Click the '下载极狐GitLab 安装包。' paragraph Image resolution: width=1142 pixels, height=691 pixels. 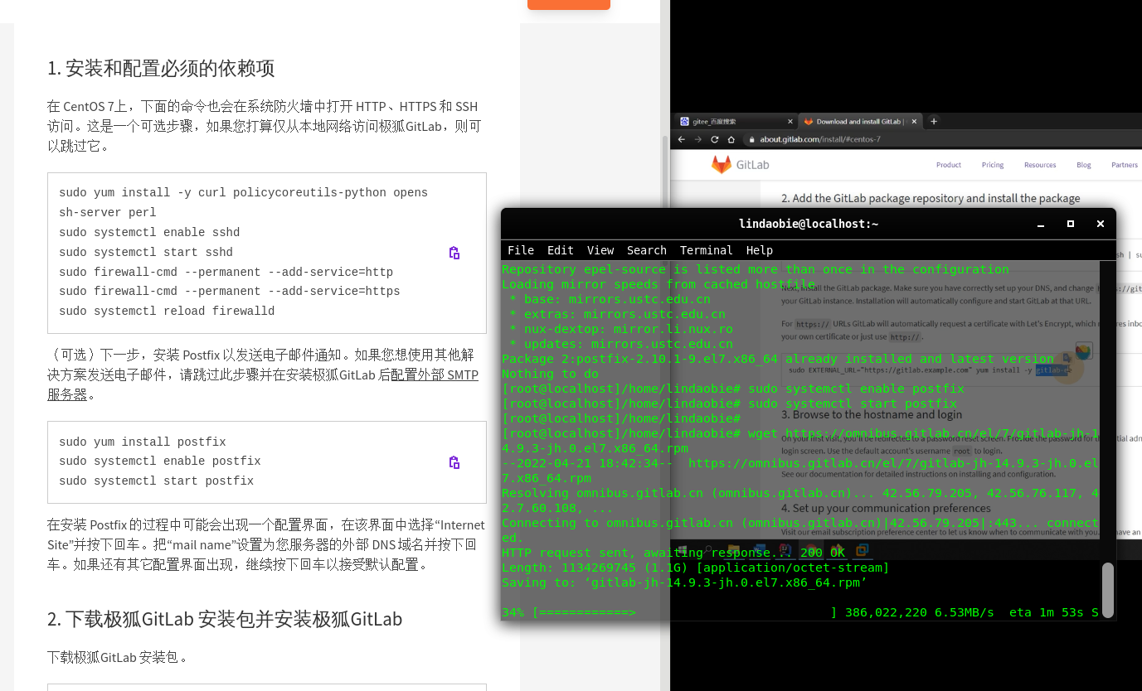point(118,658)
